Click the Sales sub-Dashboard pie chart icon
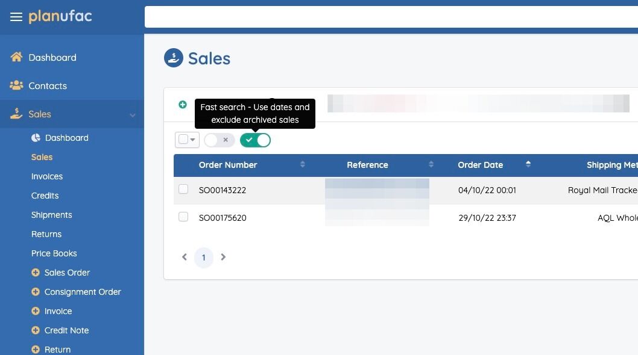The width and height of the screenshot is (638, 355). pyautogui.click(x=36, y=138)
